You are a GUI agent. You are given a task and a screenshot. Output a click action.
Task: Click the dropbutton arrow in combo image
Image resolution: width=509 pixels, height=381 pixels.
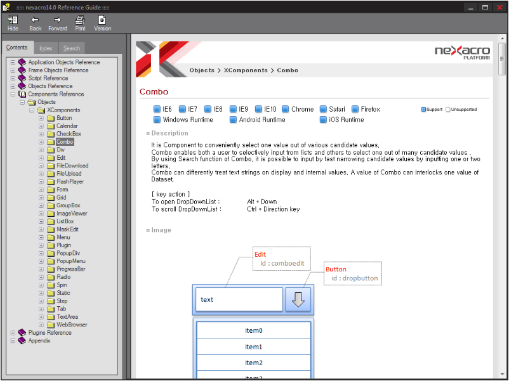click(298, 300)
